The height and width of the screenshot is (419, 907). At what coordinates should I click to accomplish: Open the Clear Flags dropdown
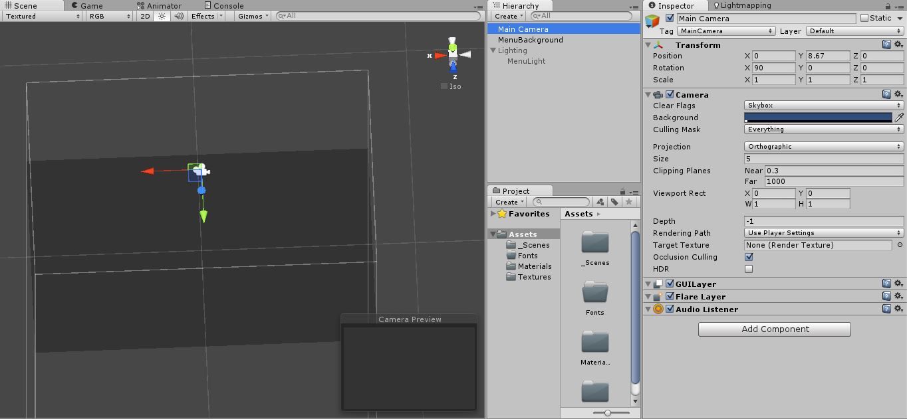[x=823, y=105]
